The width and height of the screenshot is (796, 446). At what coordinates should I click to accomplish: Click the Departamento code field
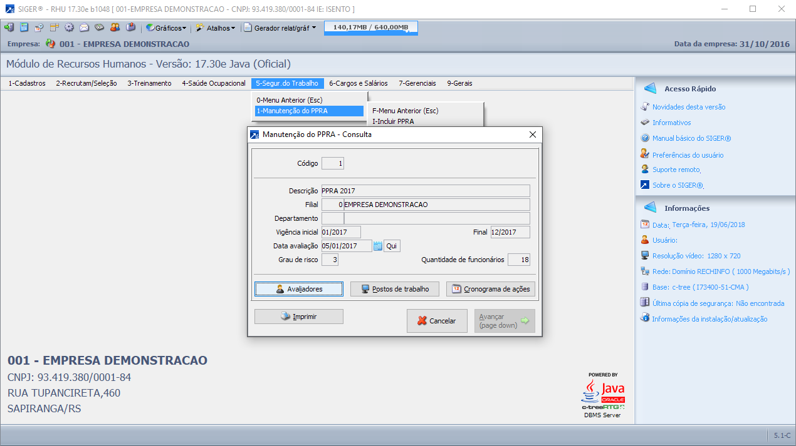coord(332,218)
